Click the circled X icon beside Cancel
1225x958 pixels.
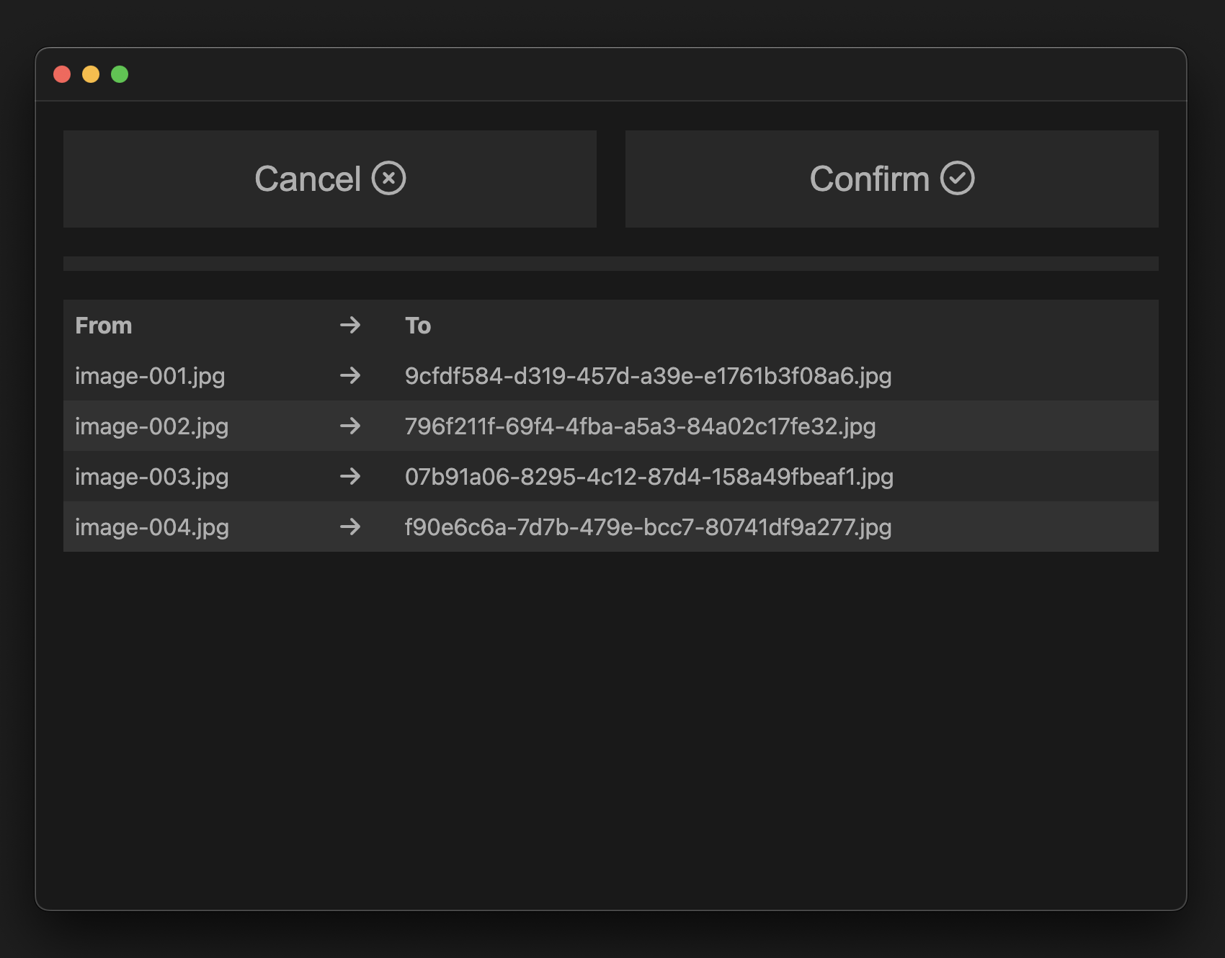tap(388, 179)
